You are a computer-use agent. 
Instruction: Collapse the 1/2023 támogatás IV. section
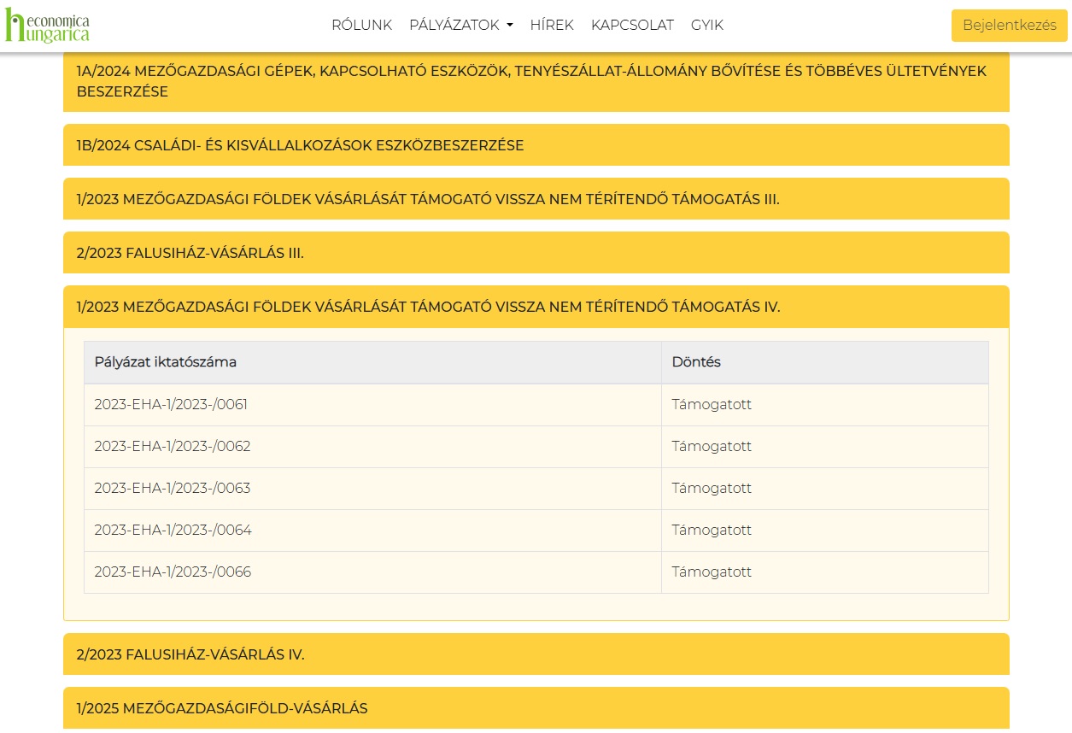427,307
